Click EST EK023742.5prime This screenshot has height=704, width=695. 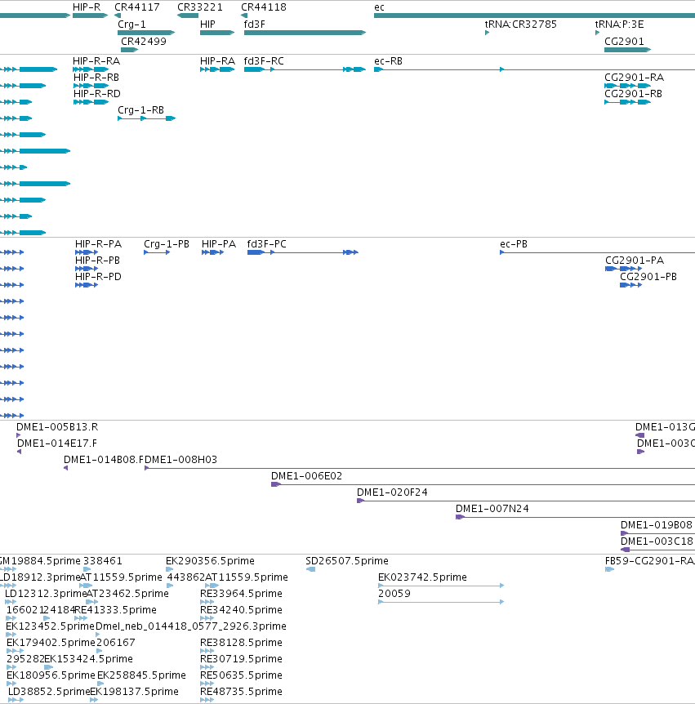441,585
